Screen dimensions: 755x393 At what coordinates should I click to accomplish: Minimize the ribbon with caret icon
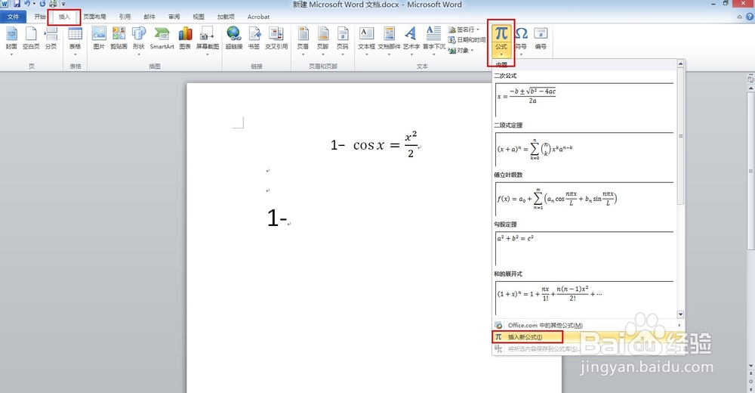[x=740, y=17]
